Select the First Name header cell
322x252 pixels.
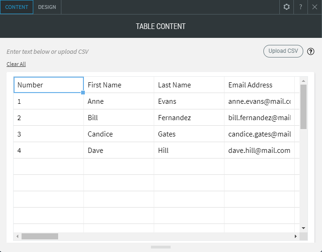(119, 85)
